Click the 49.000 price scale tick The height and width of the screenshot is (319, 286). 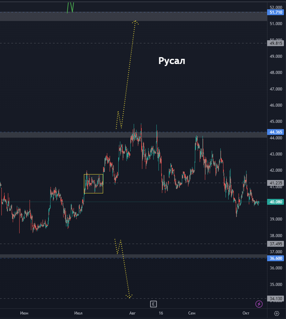click(x=276, y=56)
